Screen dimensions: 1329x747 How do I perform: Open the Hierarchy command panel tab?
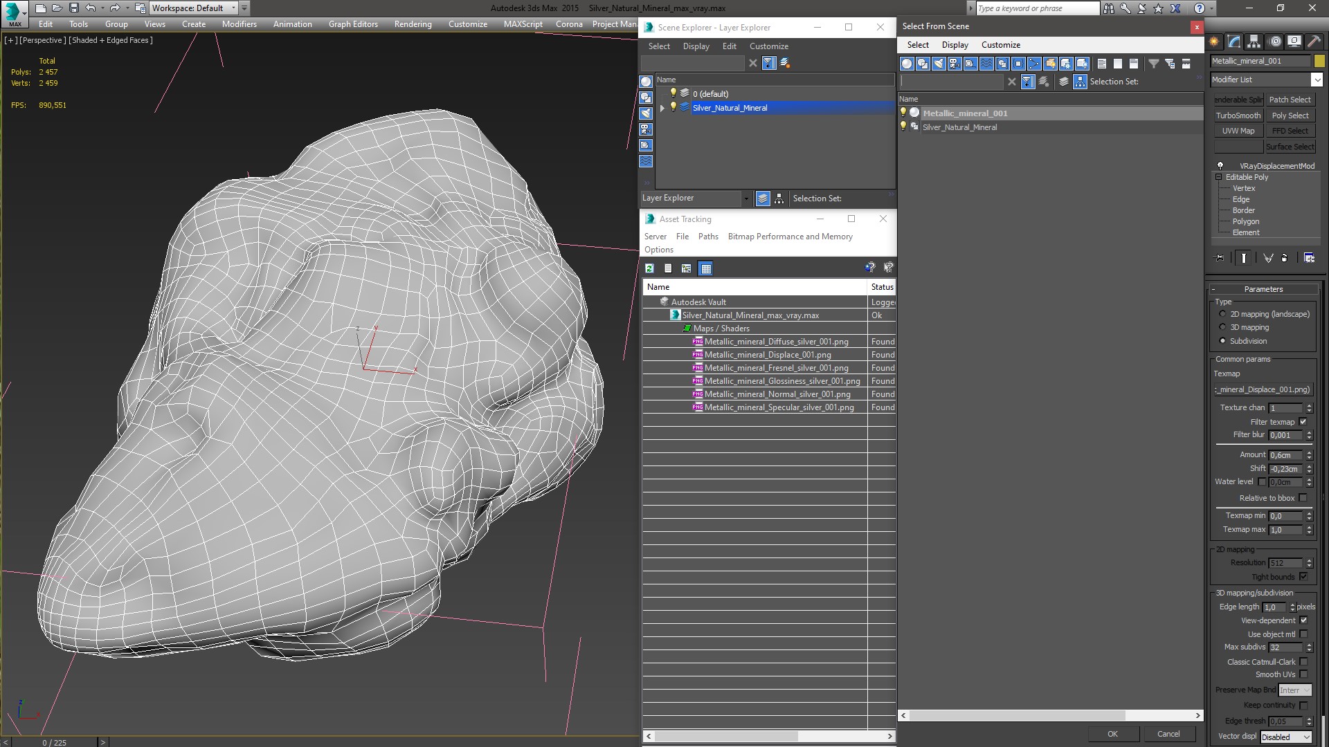coord(1254,41)
